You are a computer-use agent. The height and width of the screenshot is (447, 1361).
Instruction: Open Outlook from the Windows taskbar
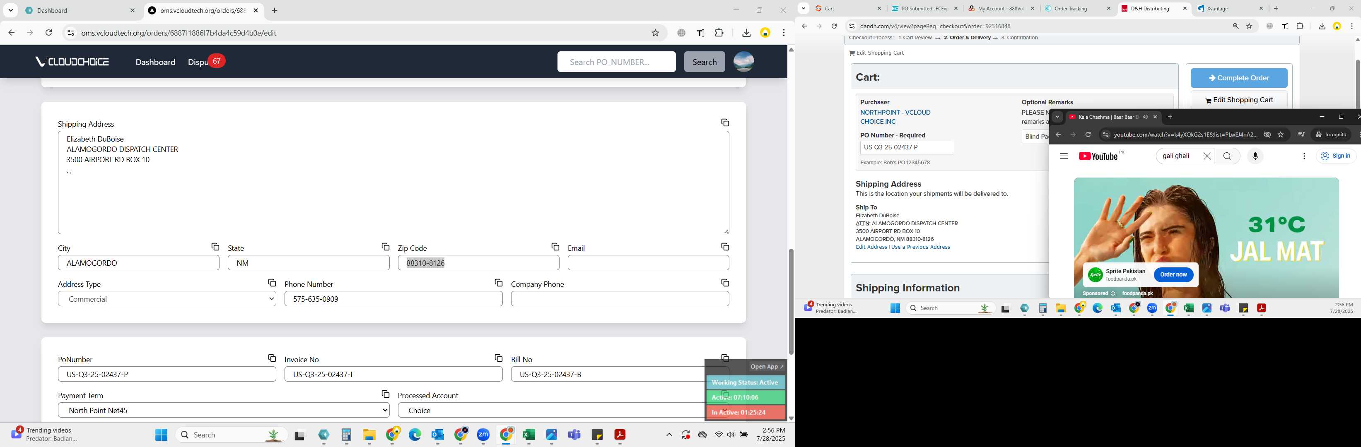click(x=437, y=435)
